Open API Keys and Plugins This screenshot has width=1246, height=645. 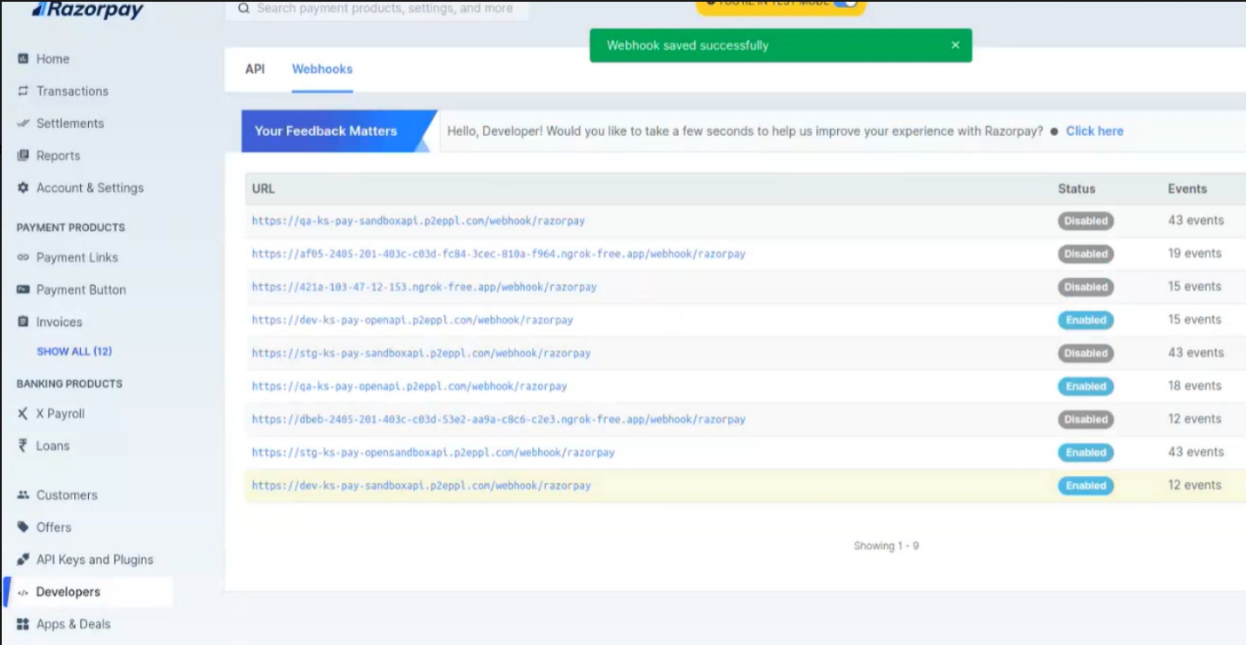tap(94, 560)
